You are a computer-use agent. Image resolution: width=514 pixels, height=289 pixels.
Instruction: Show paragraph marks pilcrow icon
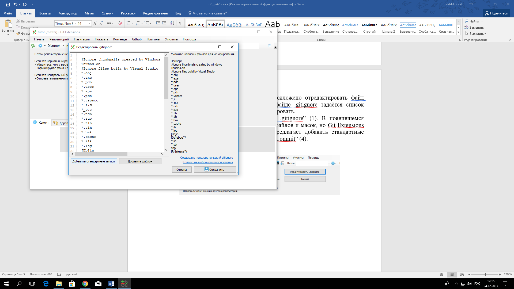click(180, 23)
